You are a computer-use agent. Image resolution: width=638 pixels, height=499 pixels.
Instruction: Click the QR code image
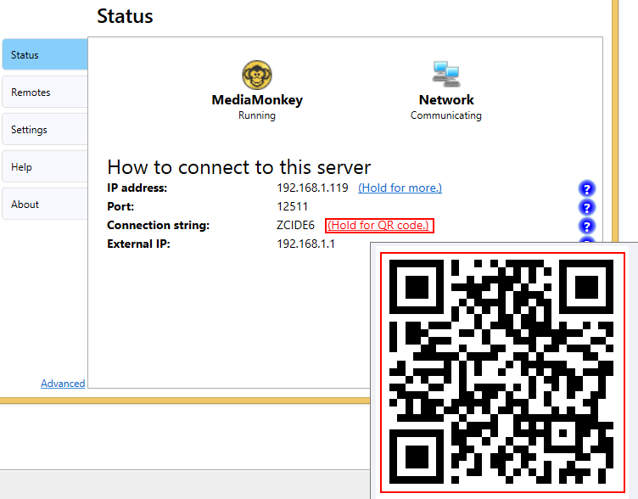tap(502, 372)
